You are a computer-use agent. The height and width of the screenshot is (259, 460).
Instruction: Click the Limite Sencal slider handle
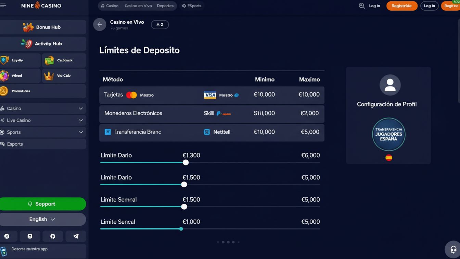(181, 229)
